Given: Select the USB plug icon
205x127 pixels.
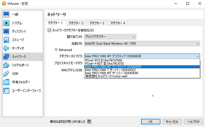Looking at the screenshot, I should (6, 74).
